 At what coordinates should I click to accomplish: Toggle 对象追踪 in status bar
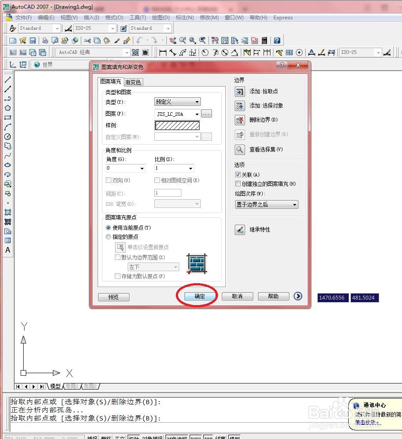point(177,437)
